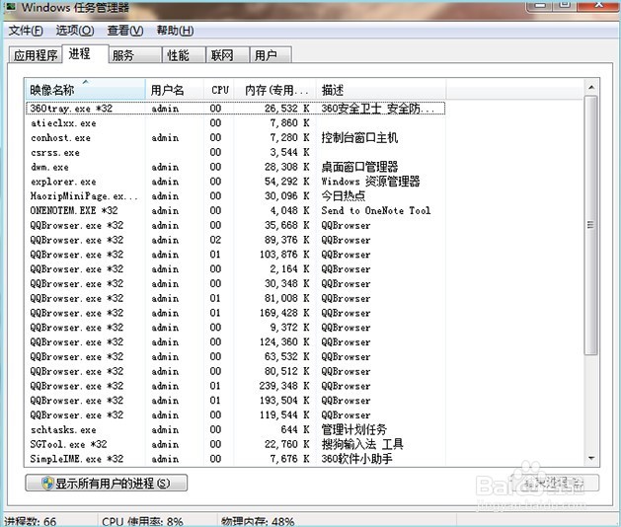Sort by CPU column header
Viewport: 621px width, 527px height.
click(219, 90)
